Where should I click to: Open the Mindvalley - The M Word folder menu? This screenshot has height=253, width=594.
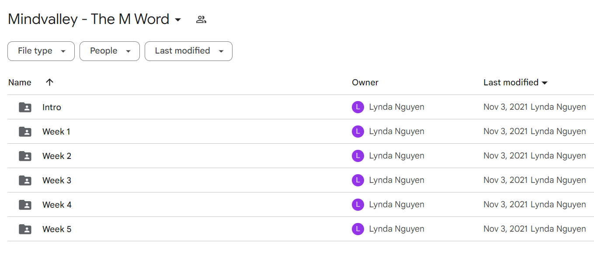pyautogui.click(x=95, y=19)
